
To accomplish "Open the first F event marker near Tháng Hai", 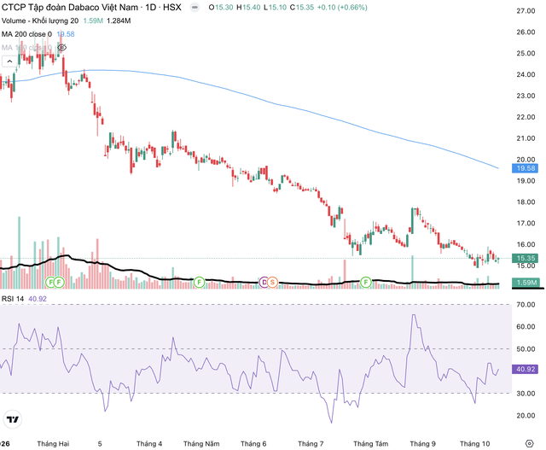I will 51,282.
